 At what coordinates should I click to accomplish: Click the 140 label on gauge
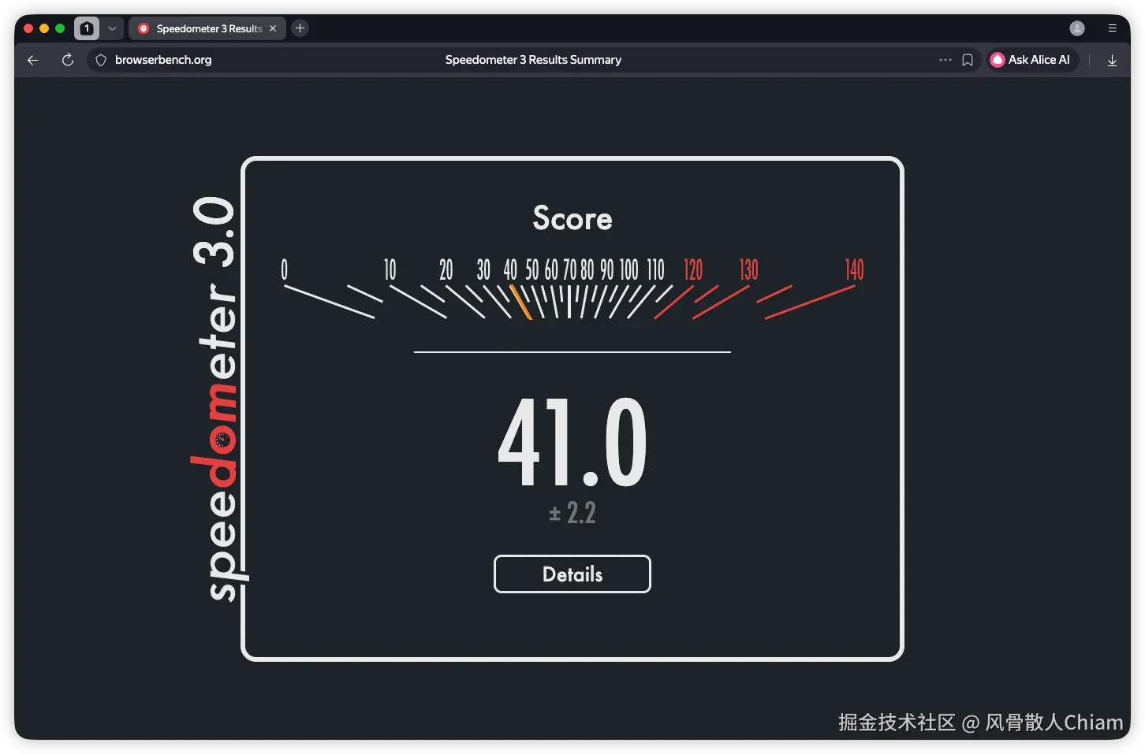[x=854, y=269]
